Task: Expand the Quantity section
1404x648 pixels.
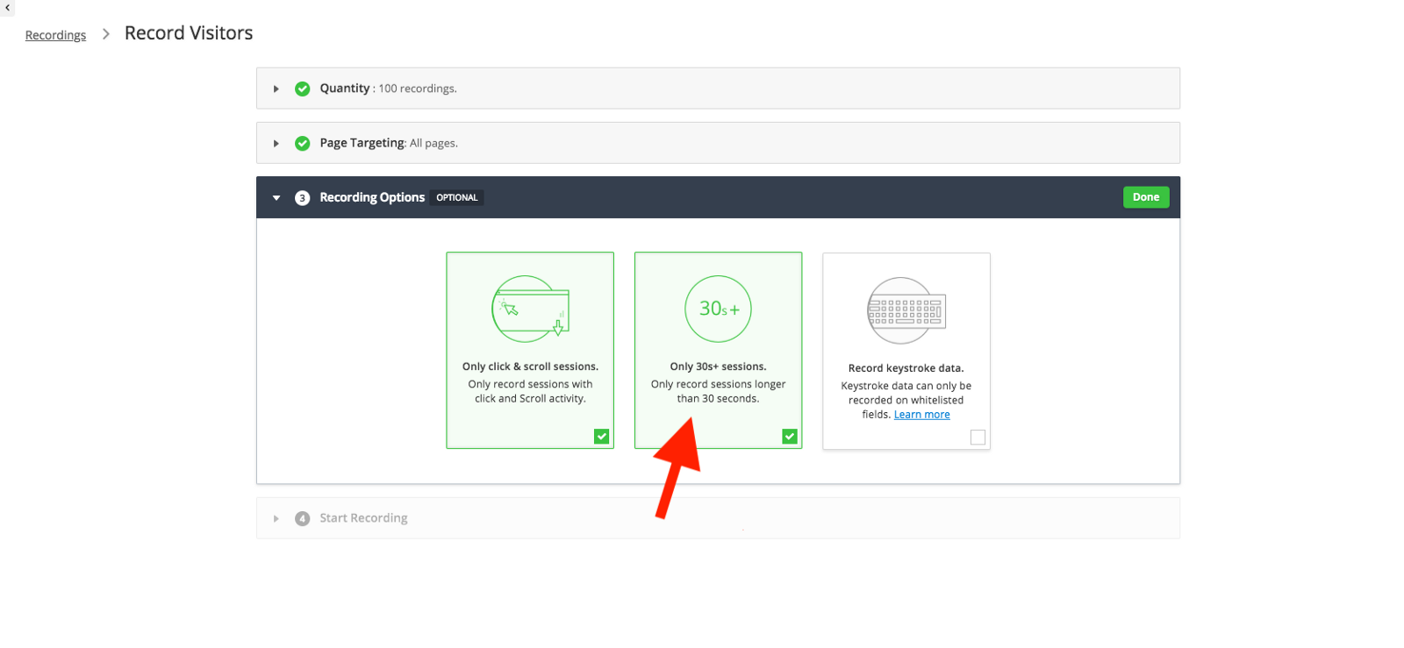Action: (276, 89)
